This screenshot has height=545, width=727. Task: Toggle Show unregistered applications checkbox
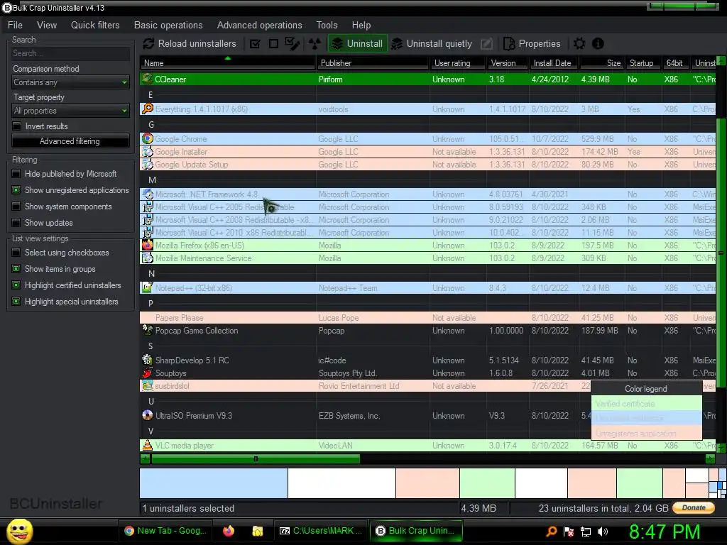pyautogui.click(x=16, y=190)
